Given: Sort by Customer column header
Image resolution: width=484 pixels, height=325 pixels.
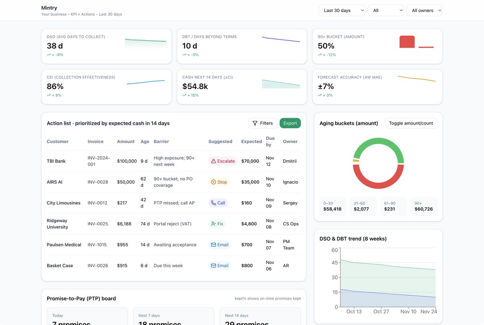Looking at the screenshot, I should tap(58, 142).
